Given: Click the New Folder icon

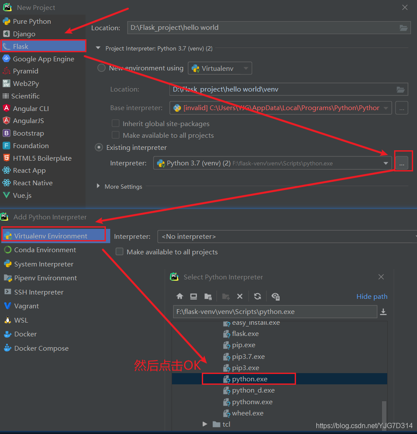Looking at the screenshot, I should [x=226, y=296].
